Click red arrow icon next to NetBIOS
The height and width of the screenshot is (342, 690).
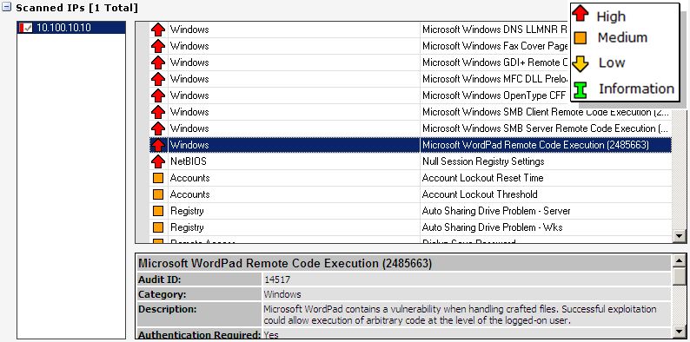(x=158, y=161)
